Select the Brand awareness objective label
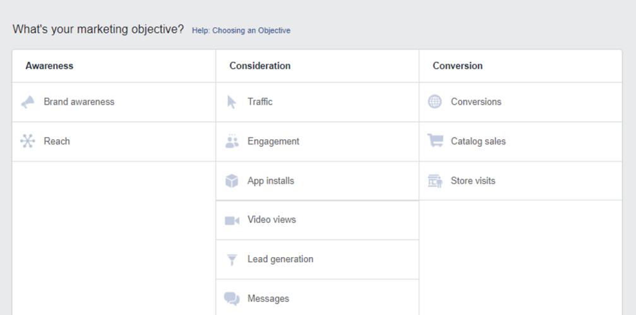This screenshot has height=315, width=636. [x=79, y=102]
